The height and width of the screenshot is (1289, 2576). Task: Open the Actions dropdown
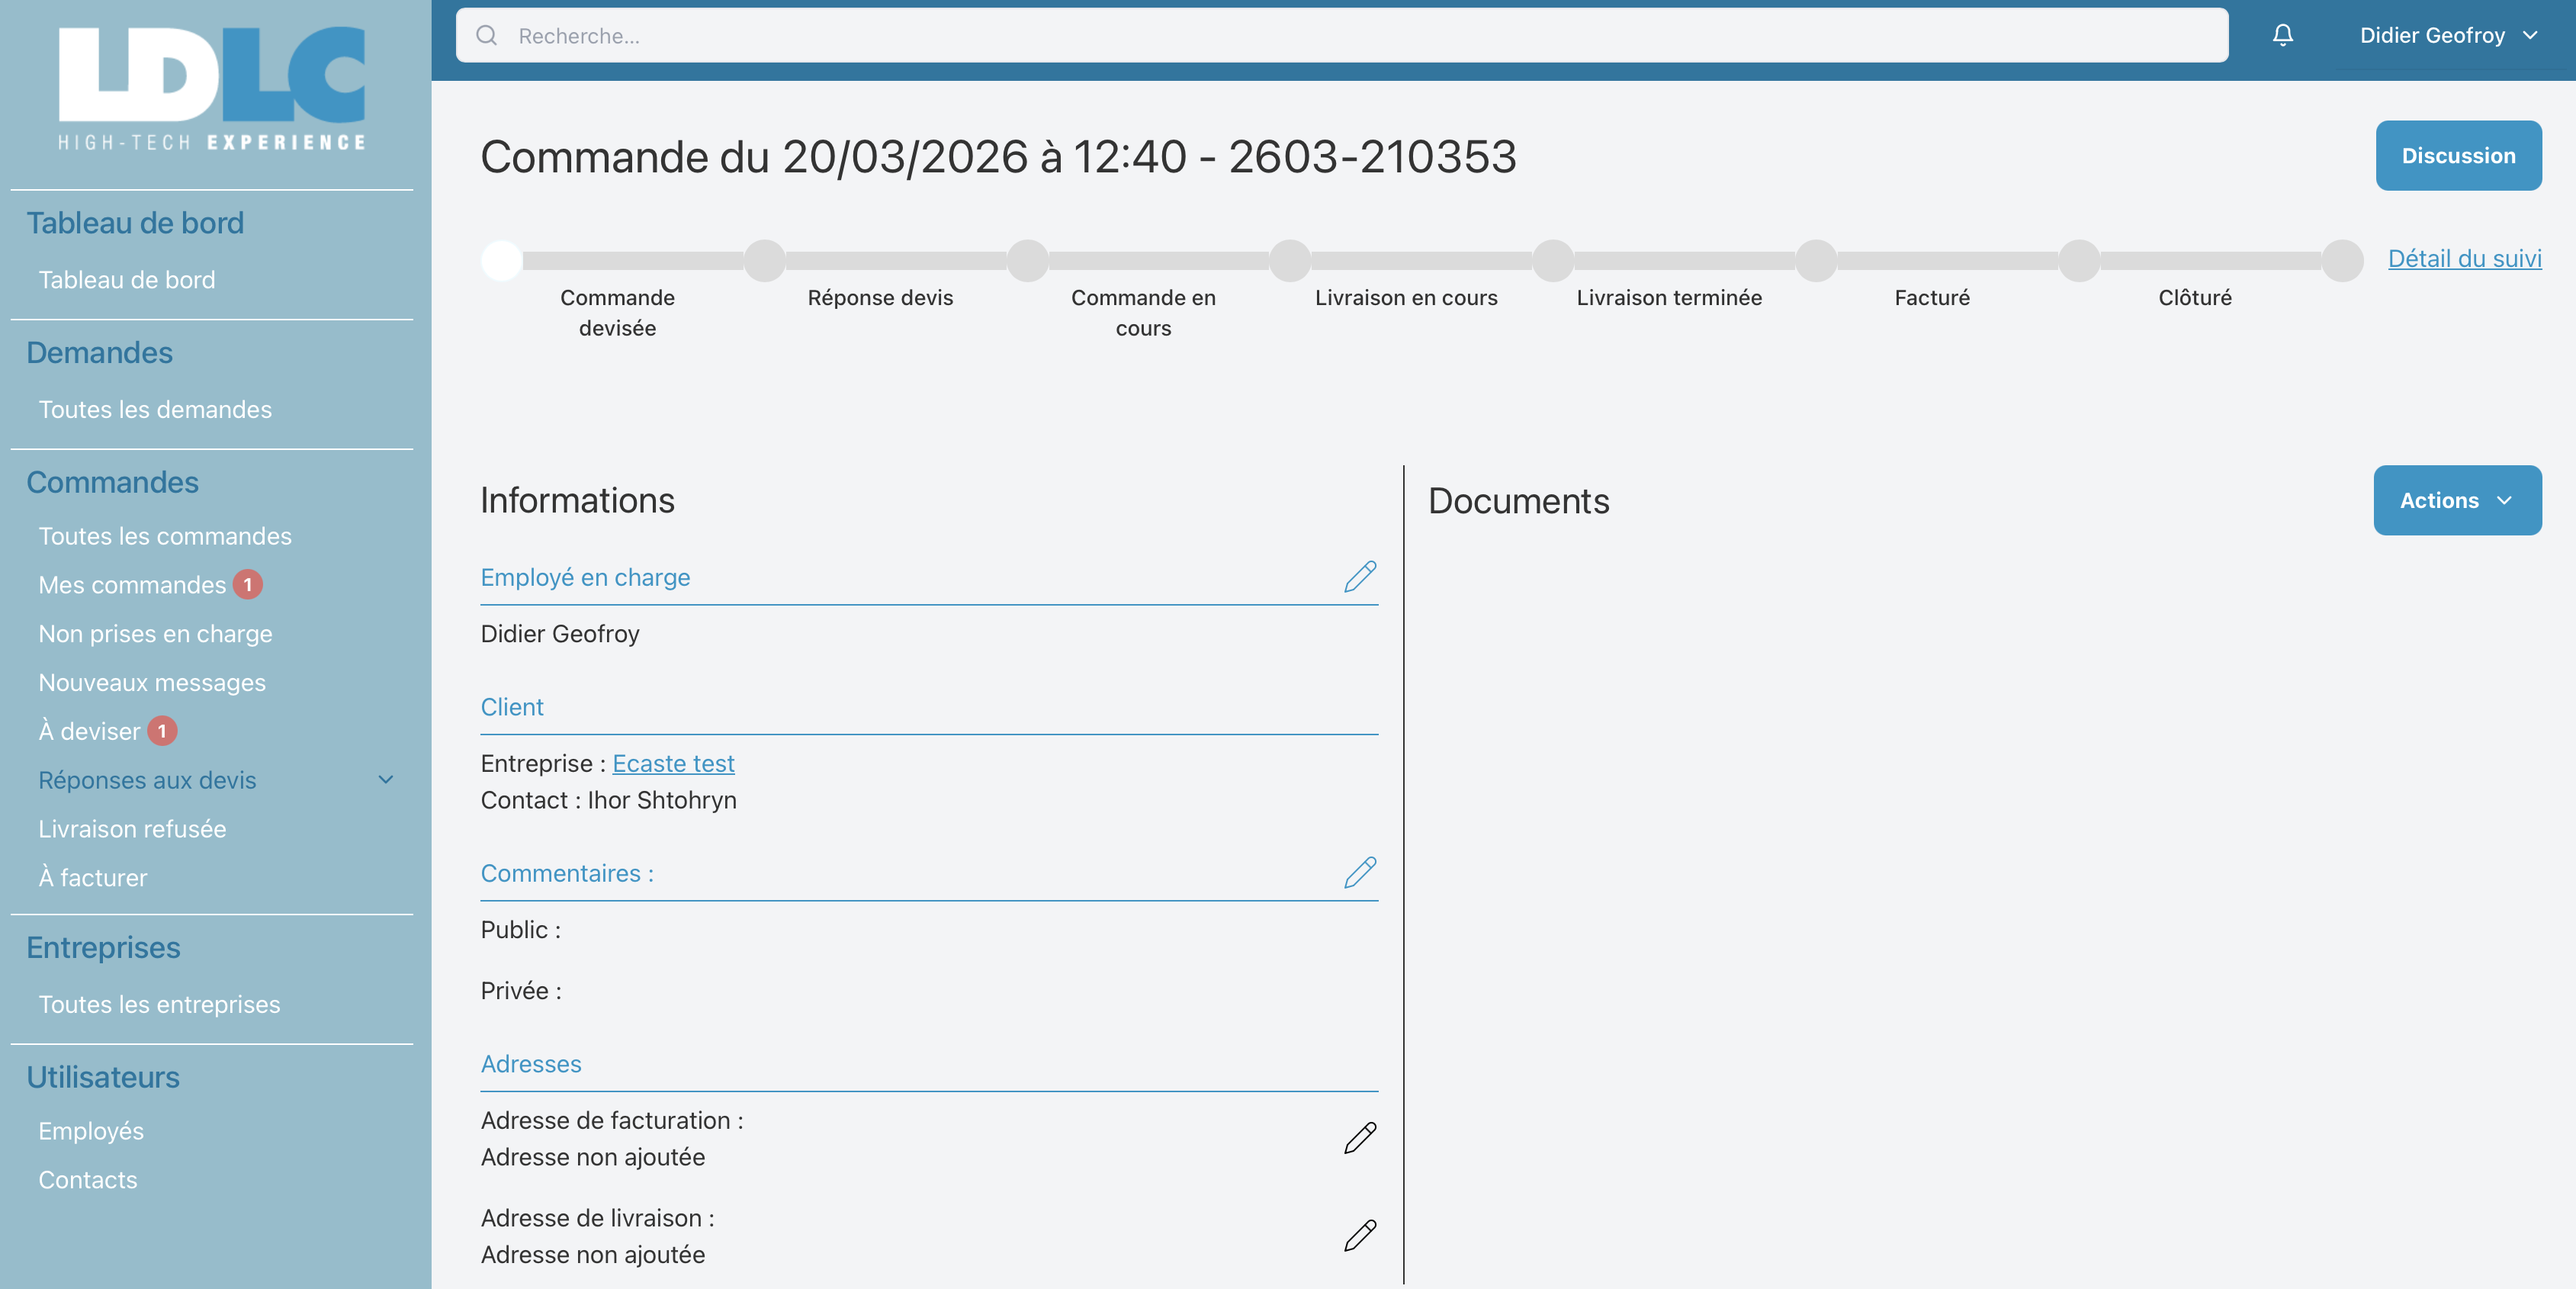tap(2457, 500)
